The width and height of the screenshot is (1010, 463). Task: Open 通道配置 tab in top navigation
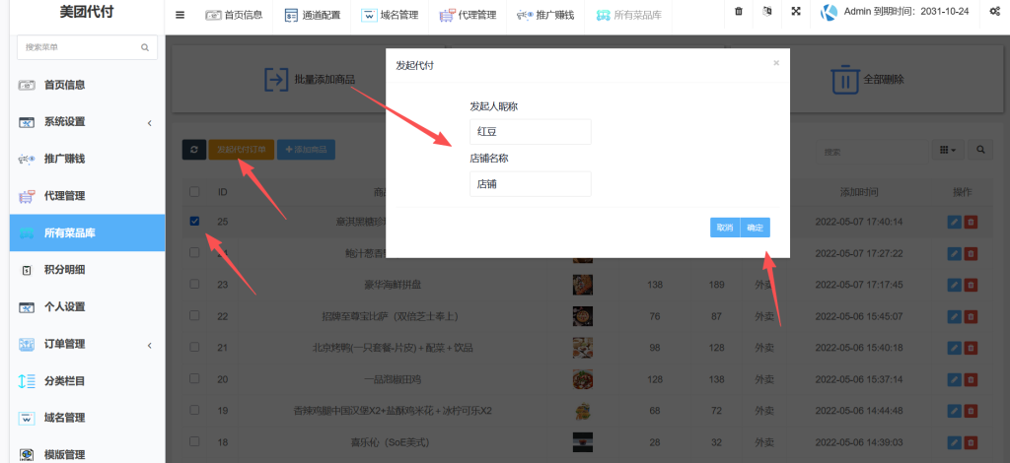pos(313,16)
